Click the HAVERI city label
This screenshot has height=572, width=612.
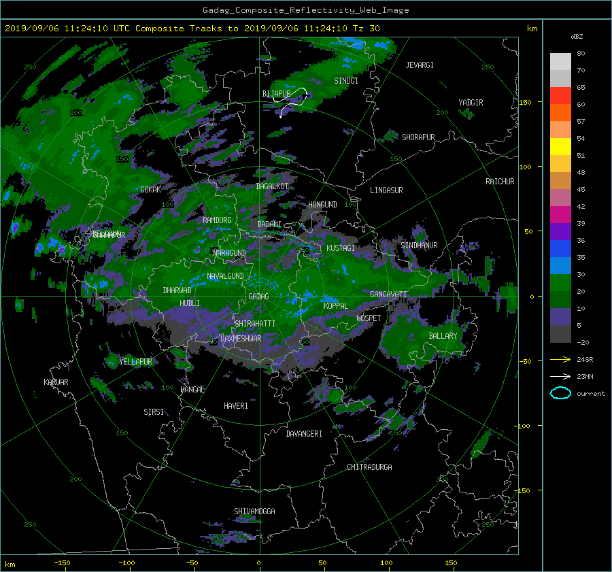[236, 406]
